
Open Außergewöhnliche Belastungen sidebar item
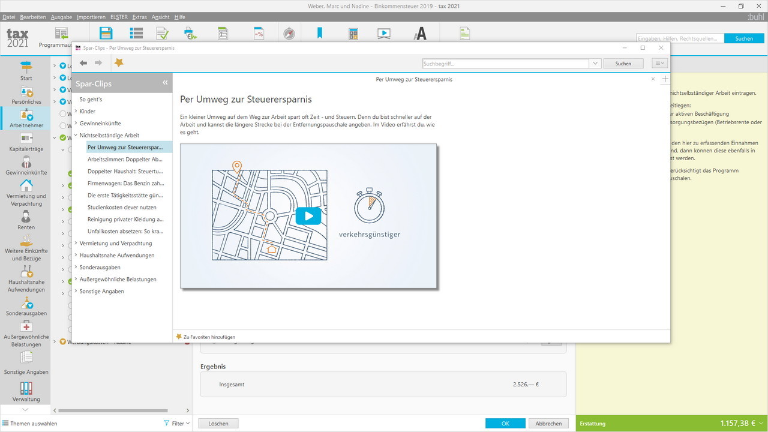point(26,334)
